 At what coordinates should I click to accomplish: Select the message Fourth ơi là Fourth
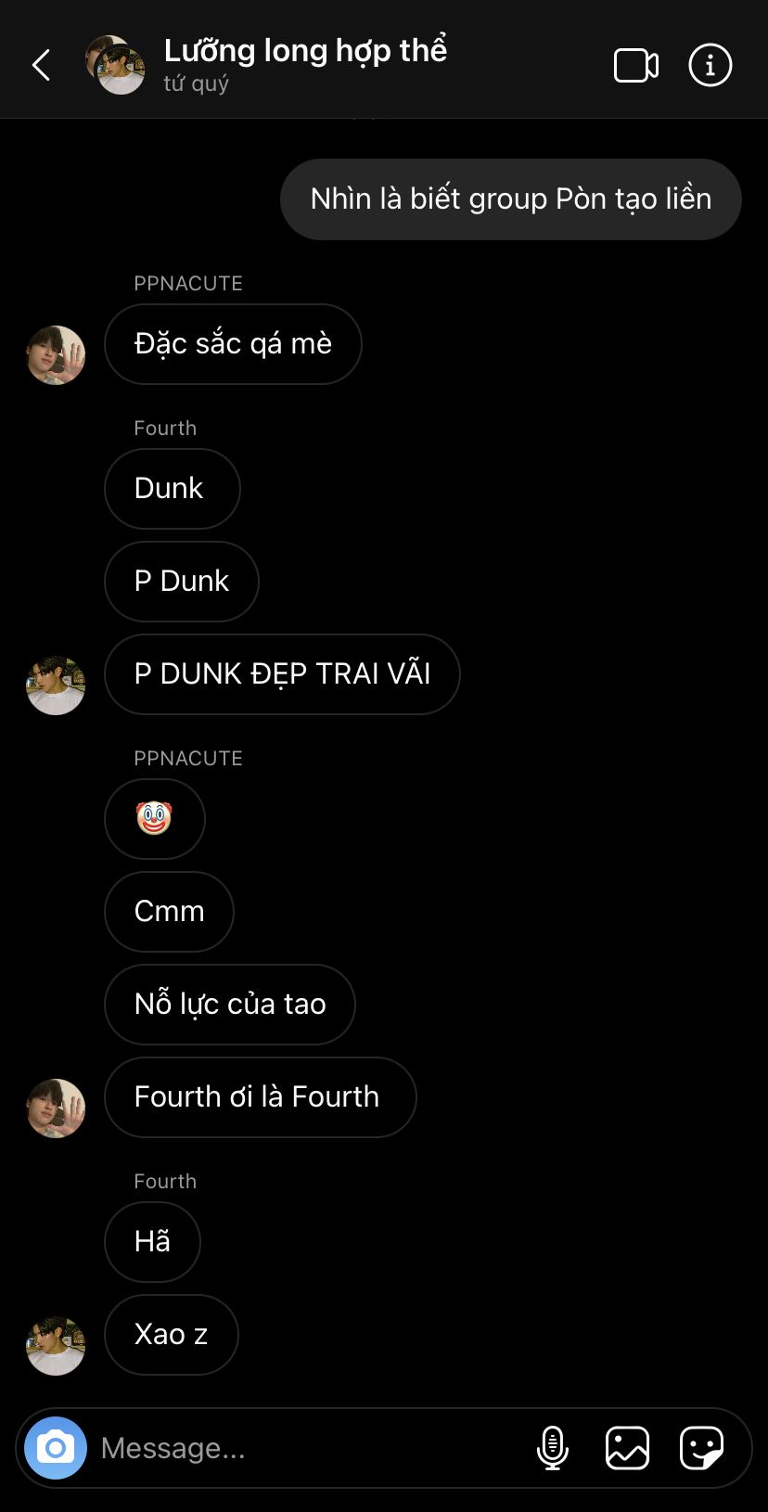pyautogui.click(x=261, y=1097)
